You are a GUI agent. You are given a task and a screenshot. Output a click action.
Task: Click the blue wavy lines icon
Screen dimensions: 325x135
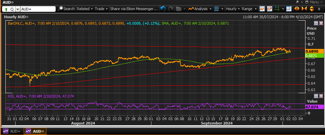click(x=216, y=9)
